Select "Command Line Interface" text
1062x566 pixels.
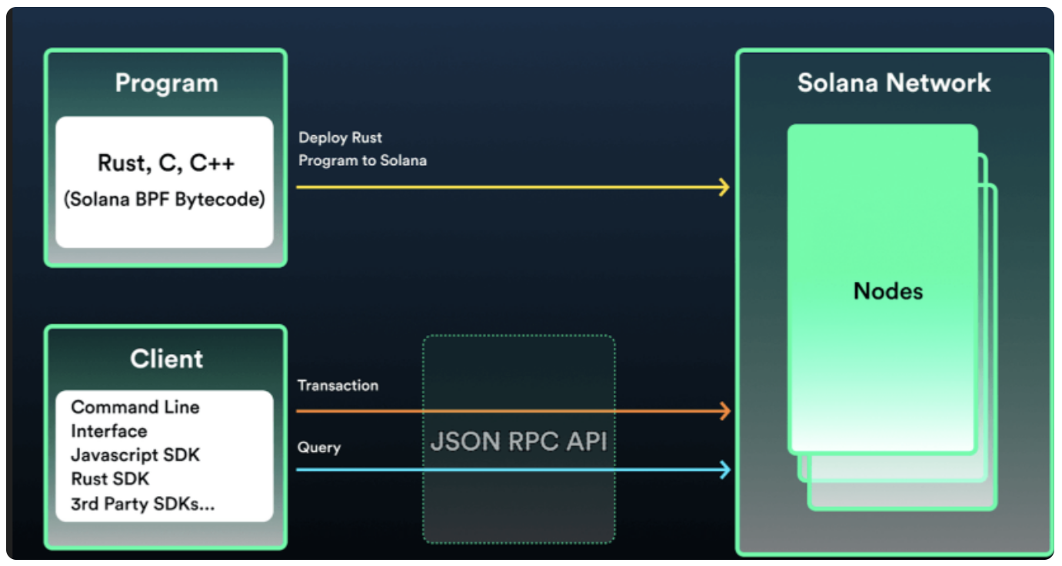pos(135,419)
